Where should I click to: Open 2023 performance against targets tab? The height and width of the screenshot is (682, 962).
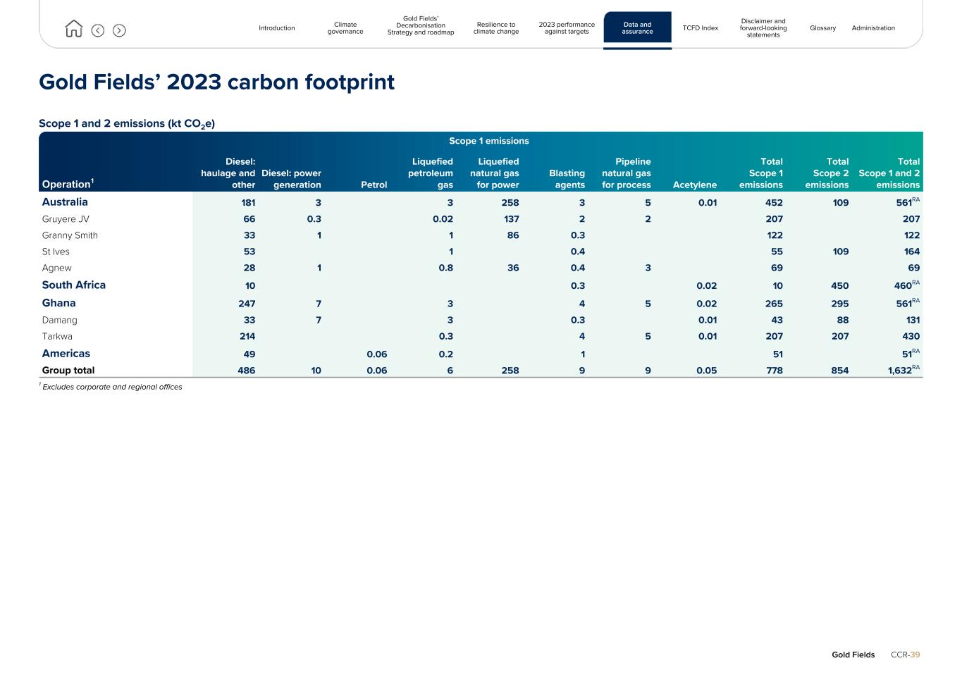(567, 28)
